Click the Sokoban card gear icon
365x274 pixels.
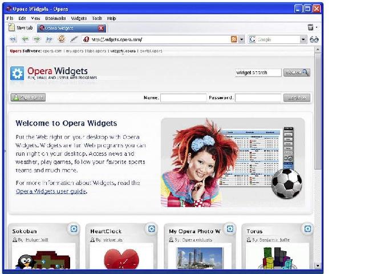point(74,229)
